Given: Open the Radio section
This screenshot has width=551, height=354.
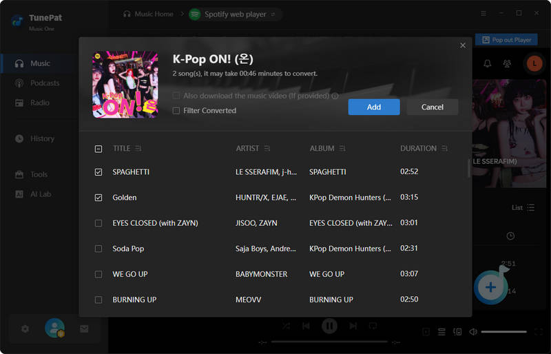Looking at the screenshot, I should [32, 103].
